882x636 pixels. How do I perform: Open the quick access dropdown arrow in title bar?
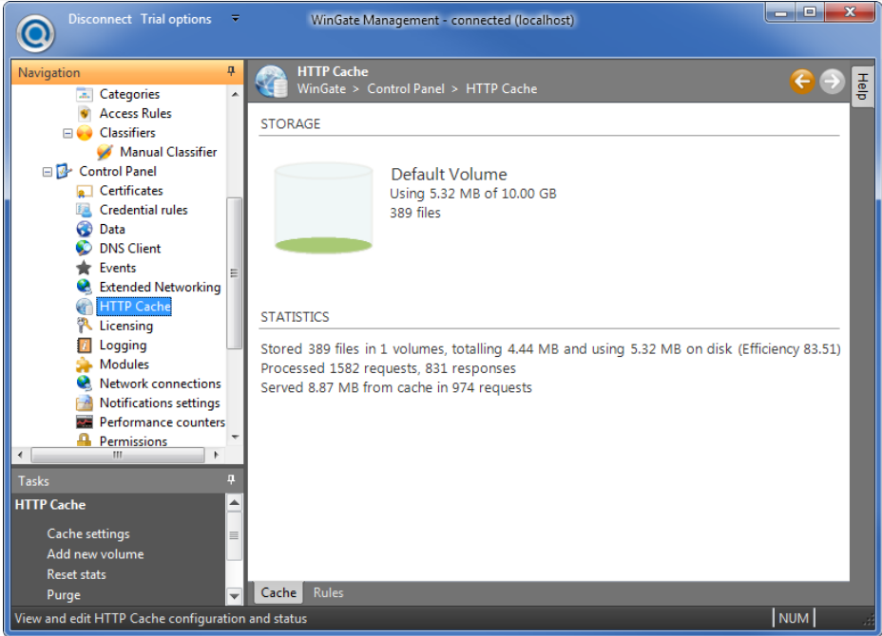[x=236, y=19]
